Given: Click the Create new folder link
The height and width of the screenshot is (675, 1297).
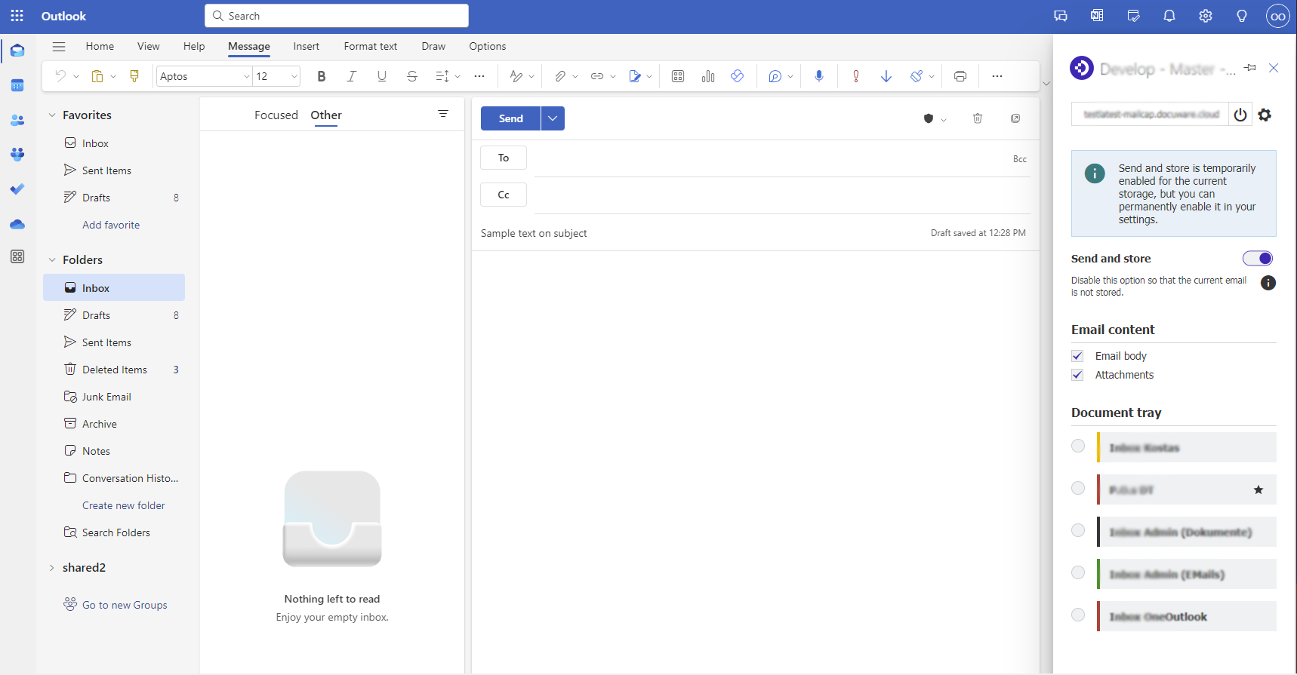Looking at the screenshot, I should 123,505.
